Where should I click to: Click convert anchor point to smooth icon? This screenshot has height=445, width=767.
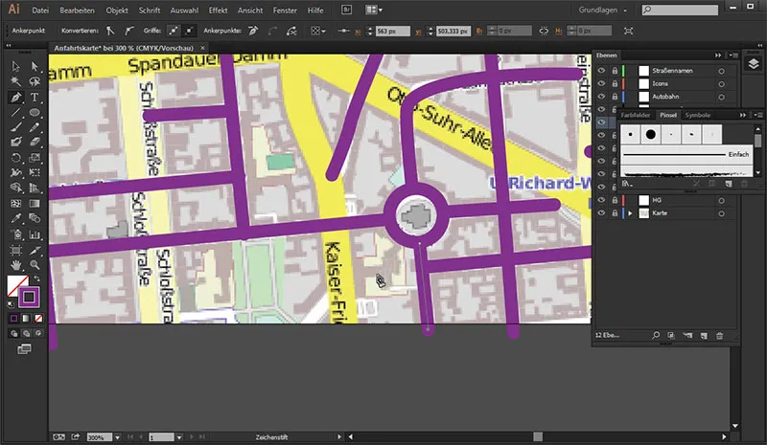[x=129, y=31]
